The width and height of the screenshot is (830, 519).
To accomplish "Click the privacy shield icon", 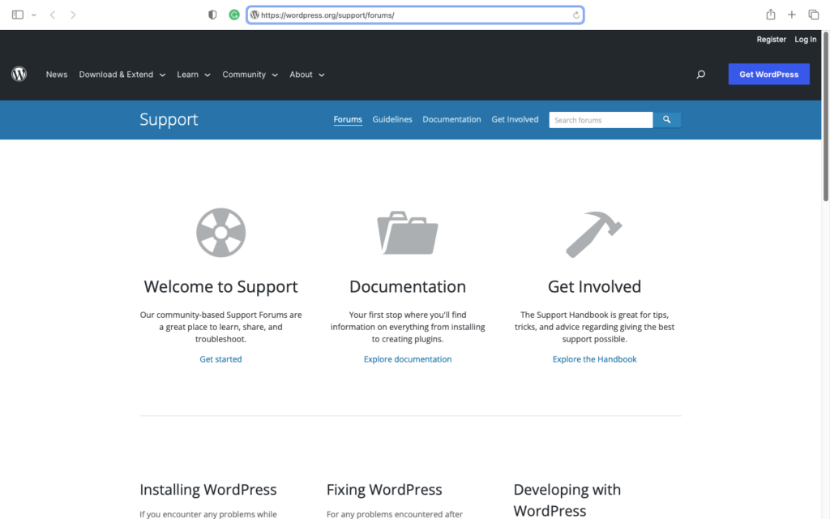I will (x=212, y=15).
